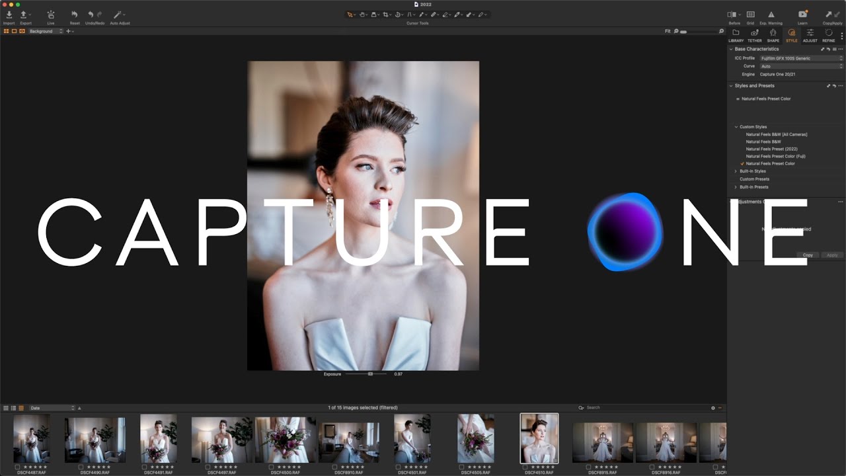
Task: Toggle Before comparison view
Action: [732, 15]
